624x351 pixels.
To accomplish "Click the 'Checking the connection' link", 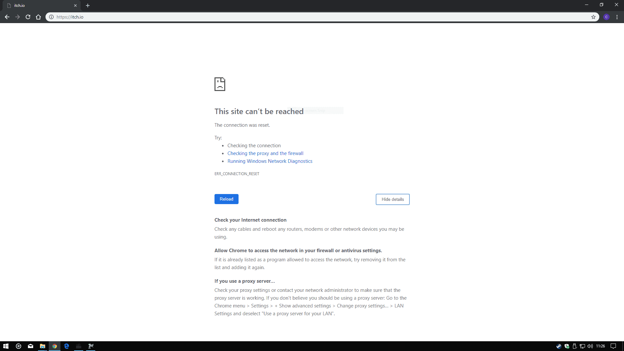I will tap(254, 145).
